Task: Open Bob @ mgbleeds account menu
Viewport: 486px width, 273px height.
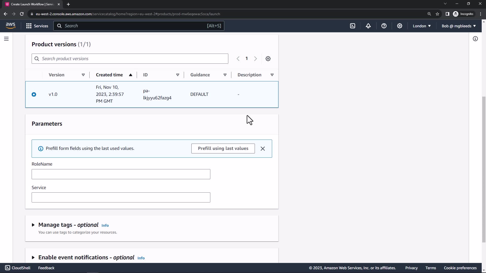Action: coord(459,26)
